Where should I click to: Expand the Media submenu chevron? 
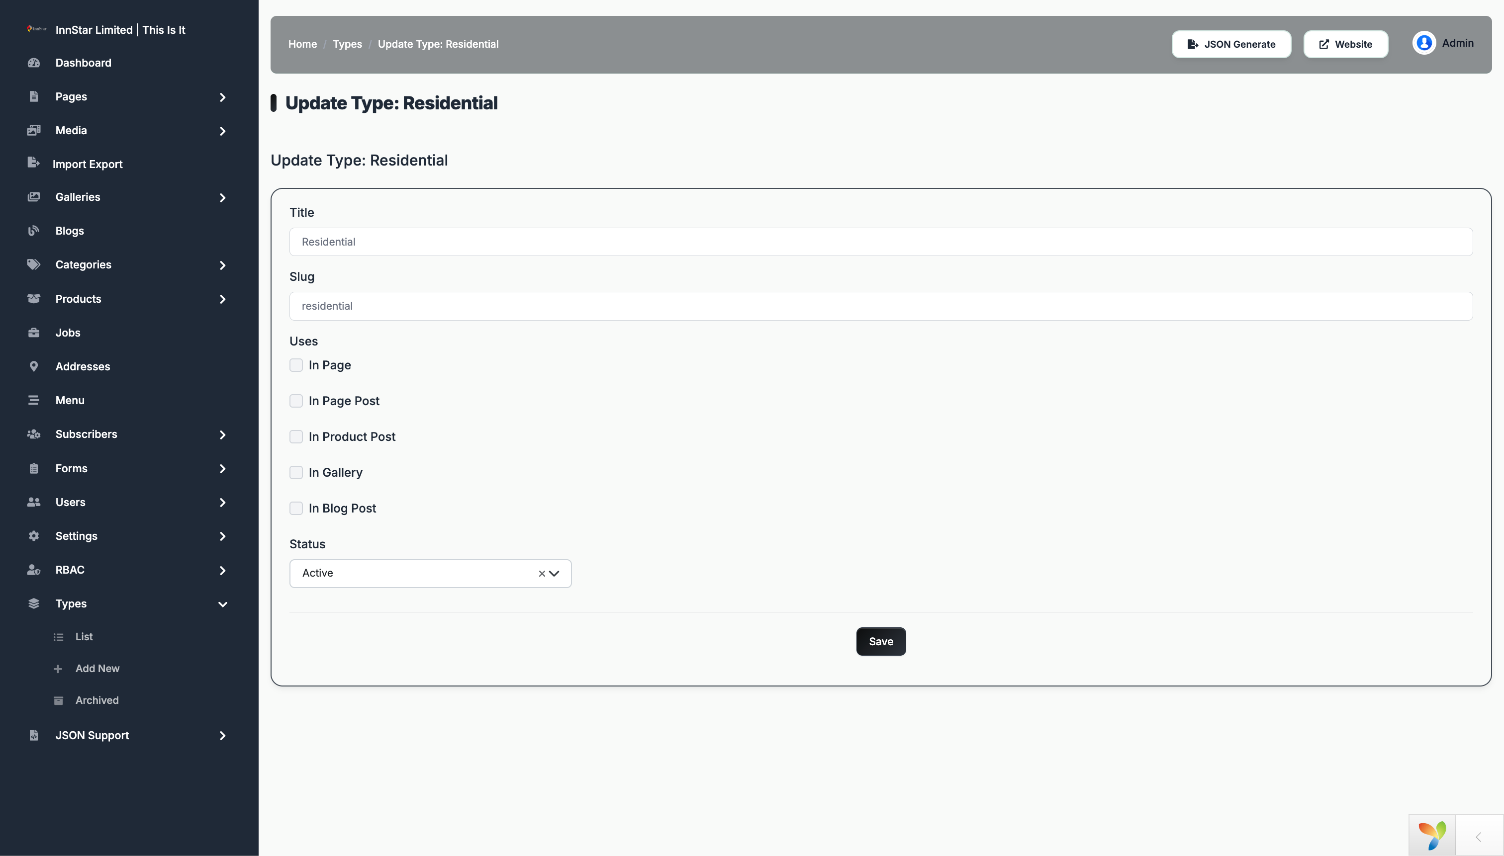[x=222, y=131]
